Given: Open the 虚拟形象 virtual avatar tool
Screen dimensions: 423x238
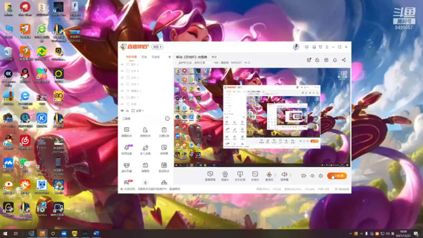Looking at the screenshot, I should (126, 167).
